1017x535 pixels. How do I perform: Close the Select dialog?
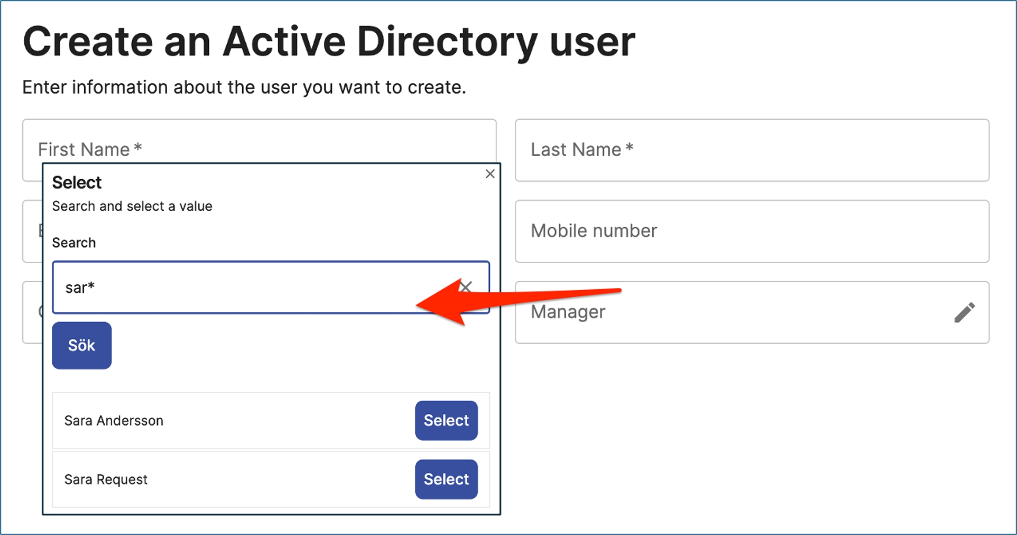click(490, 174)
